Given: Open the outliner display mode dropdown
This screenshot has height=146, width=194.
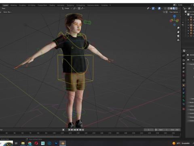Looking at the screenshot, I should (x=185, y=9).
